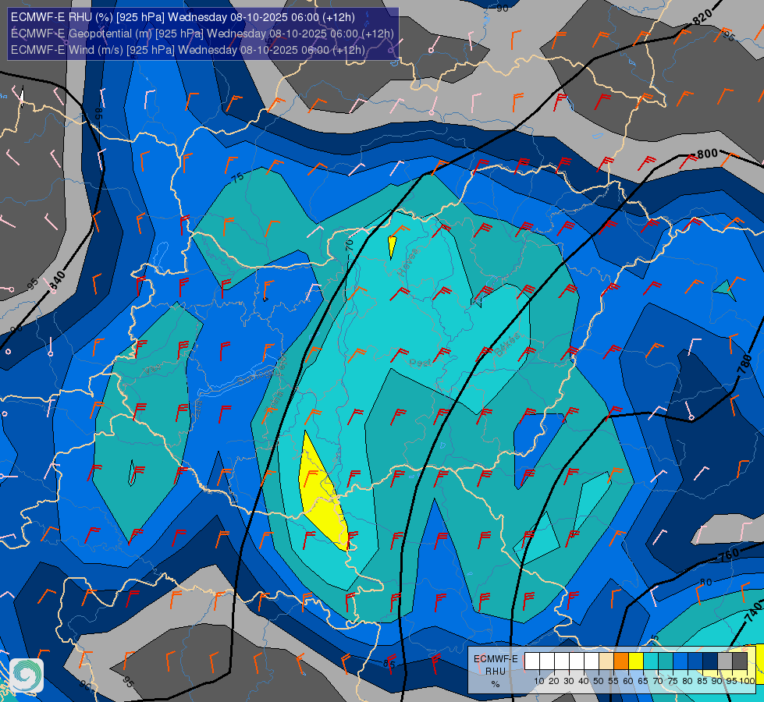Viewport: 764px width, 702px height.
Task: Click the beige 50-55% legend swatch
Action: (x=606, y=661)
